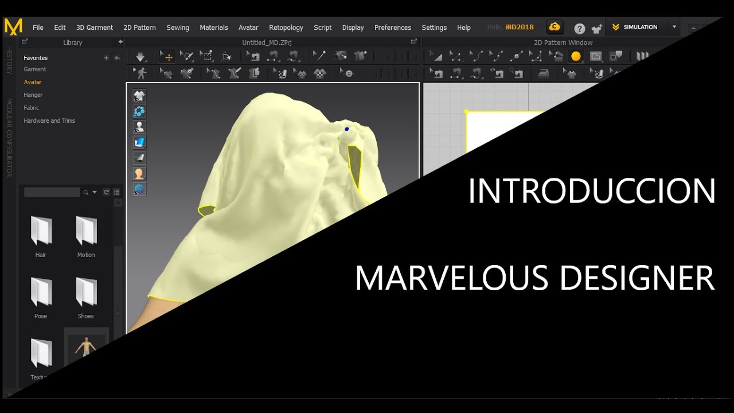Select Check Sewing magnifier tool in 2D toolbar
The height and width of the screenshot is (413, 734).
click(x=517, y=73)
